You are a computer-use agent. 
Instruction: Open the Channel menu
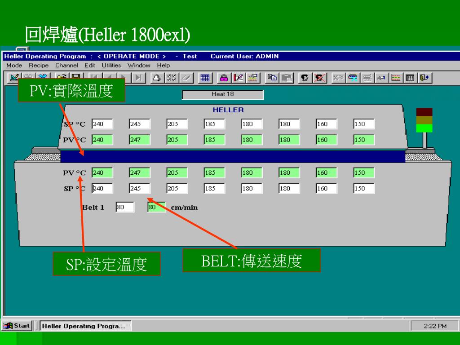[66, 66]
